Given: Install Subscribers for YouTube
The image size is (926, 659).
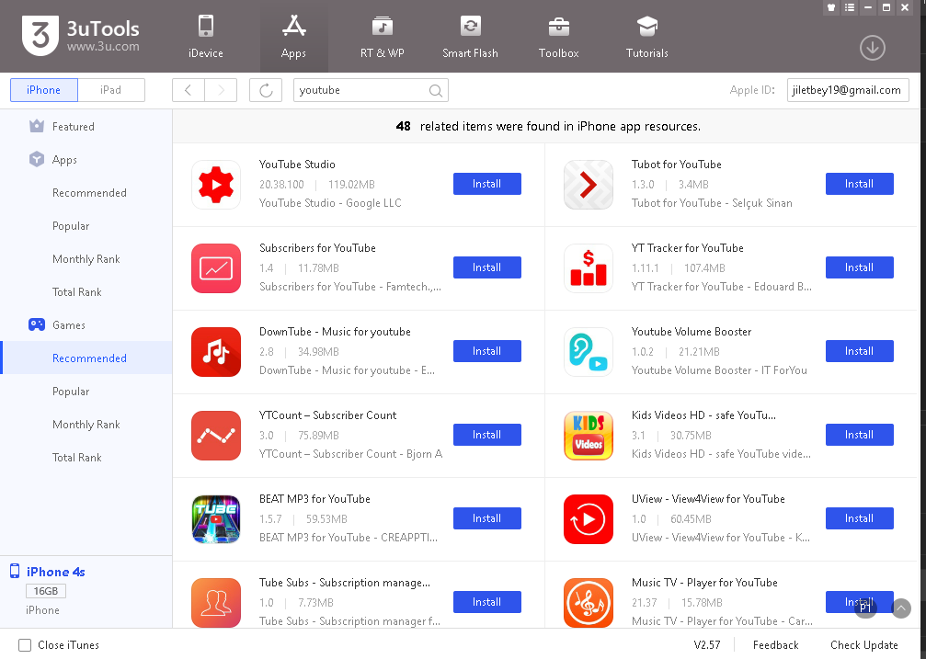Looking at the screenshot, I should (487, 267).
